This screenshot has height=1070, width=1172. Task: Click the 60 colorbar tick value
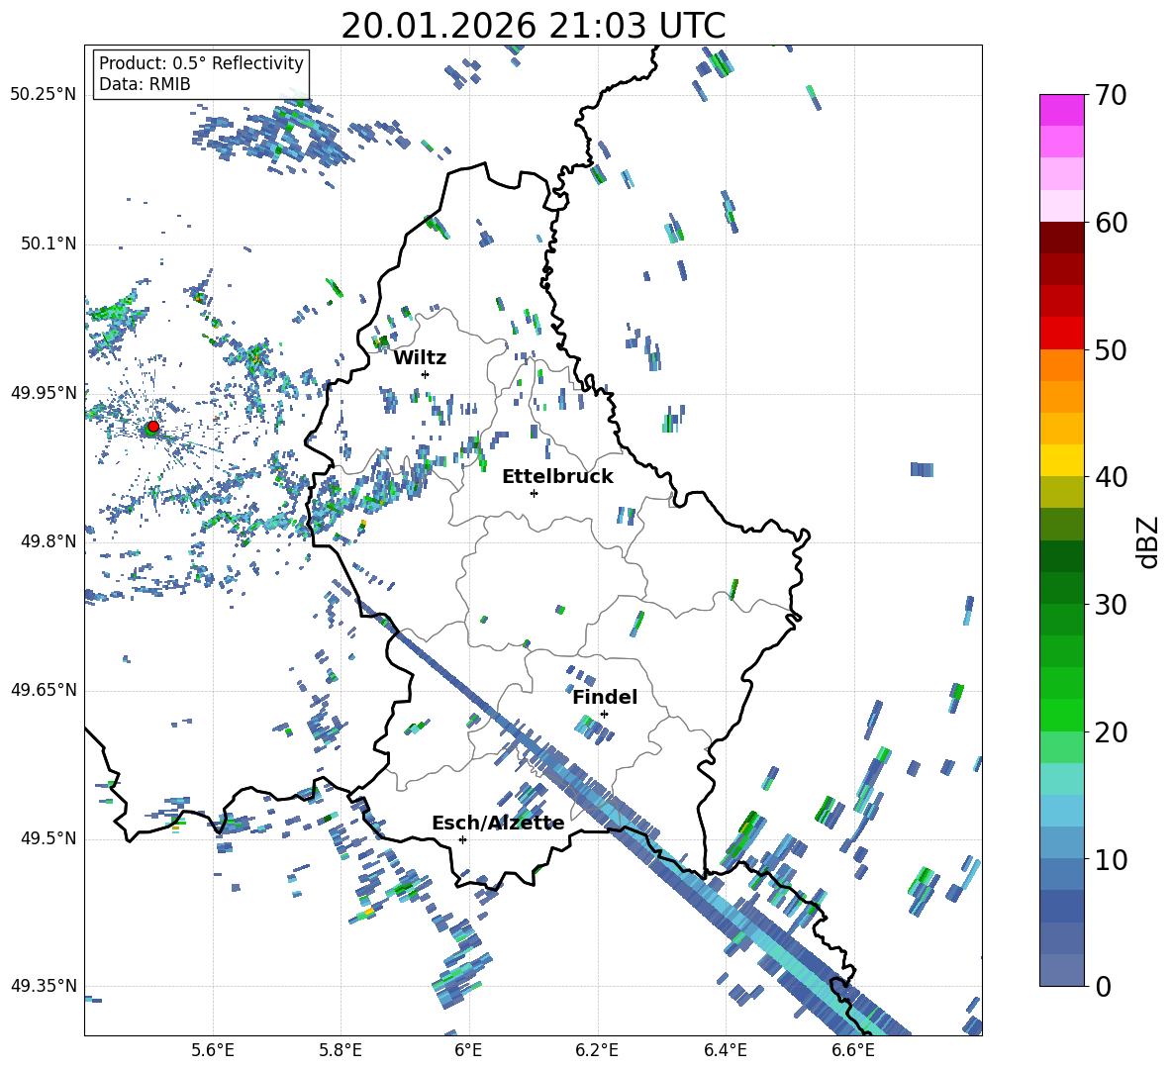[x=1111, y=223]
